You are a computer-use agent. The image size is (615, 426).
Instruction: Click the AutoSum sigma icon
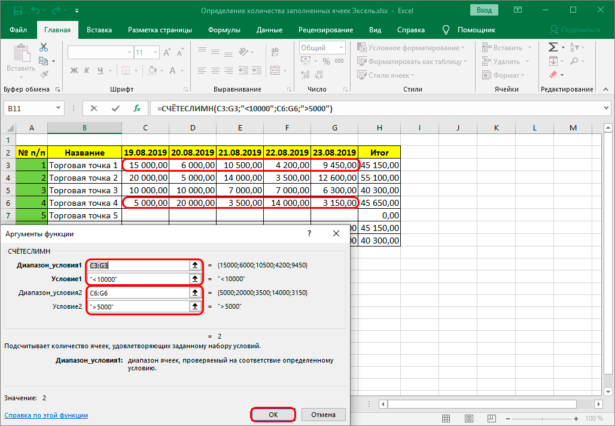coord(553,47)
